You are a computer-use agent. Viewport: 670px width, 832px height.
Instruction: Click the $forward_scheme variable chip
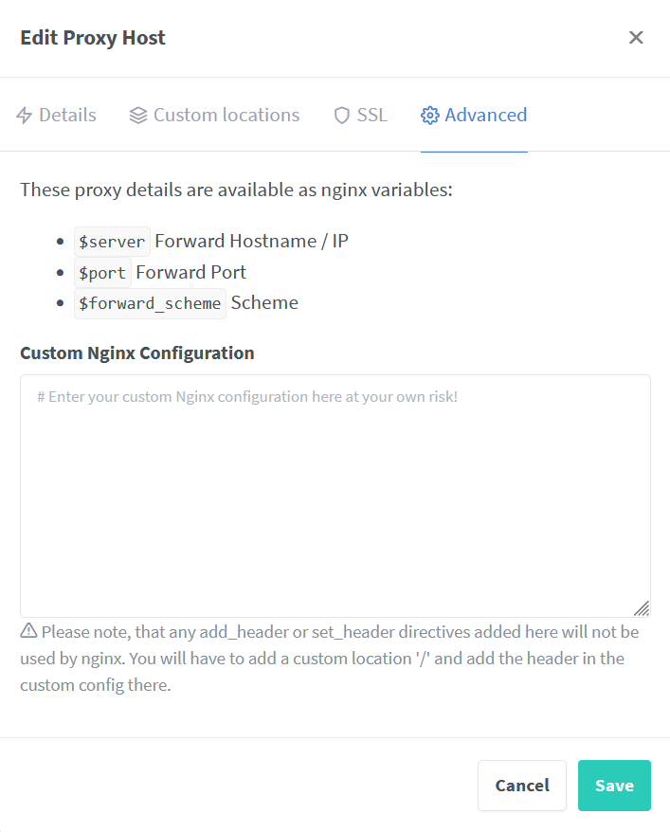(x=150, y=303)
